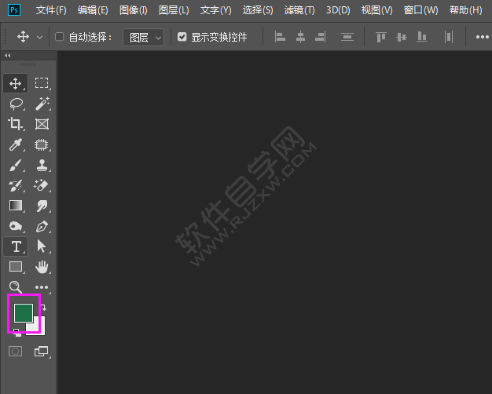Select the Patch healing tool
This screenshot has width=492, height=394.
42,145
